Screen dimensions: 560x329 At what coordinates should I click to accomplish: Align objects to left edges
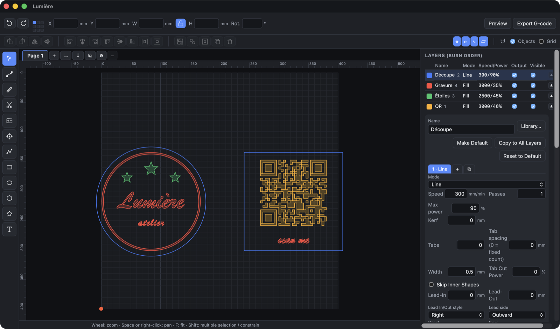coord(70,42)
